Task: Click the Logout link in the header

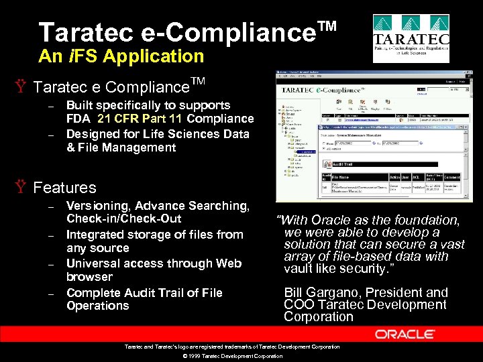Action: click(450, 82)
